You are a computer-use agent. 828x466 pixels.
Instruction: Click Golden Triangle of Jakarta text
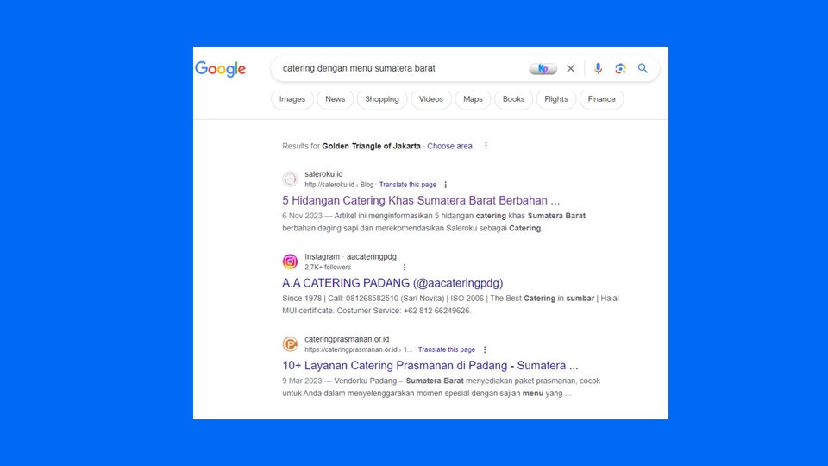[371, 146]
